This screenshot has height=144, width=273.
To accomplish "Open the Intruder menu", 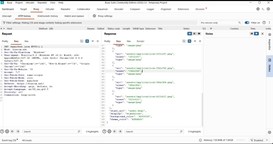I will pos(30,3).
